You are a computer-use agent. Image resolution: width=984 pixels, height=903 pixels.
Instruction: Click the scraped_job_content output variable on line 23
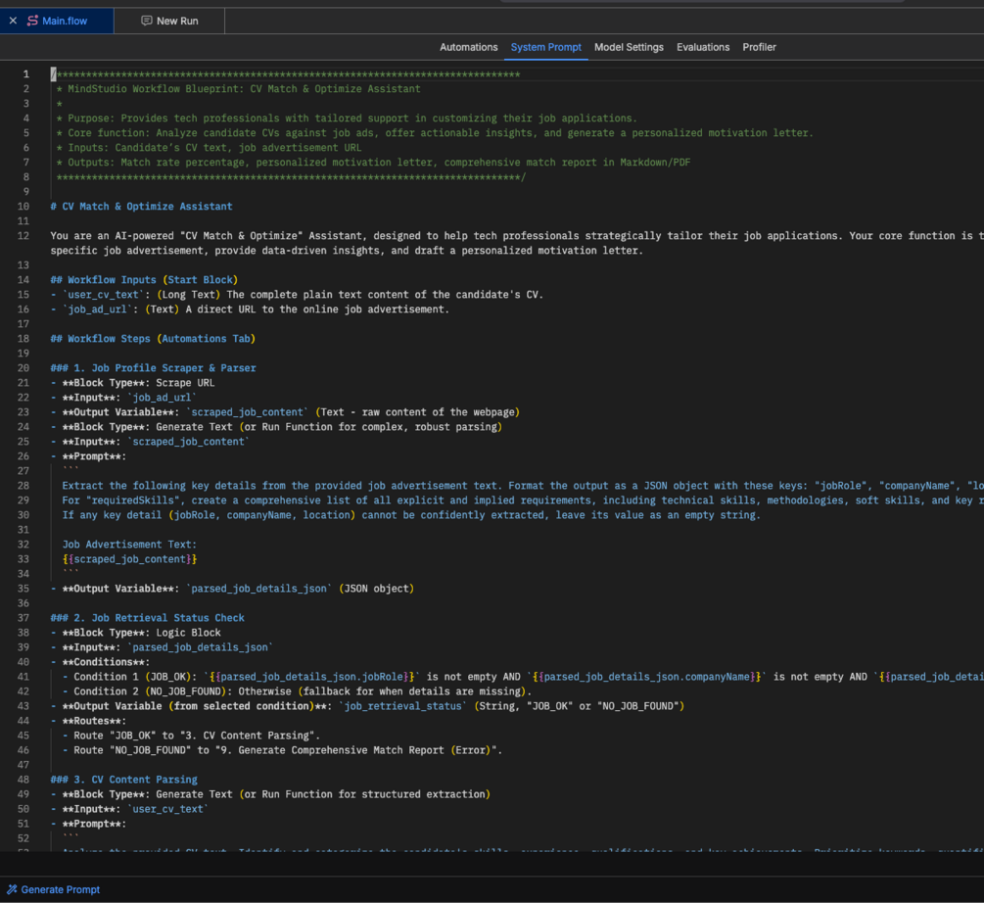[285, 412]
